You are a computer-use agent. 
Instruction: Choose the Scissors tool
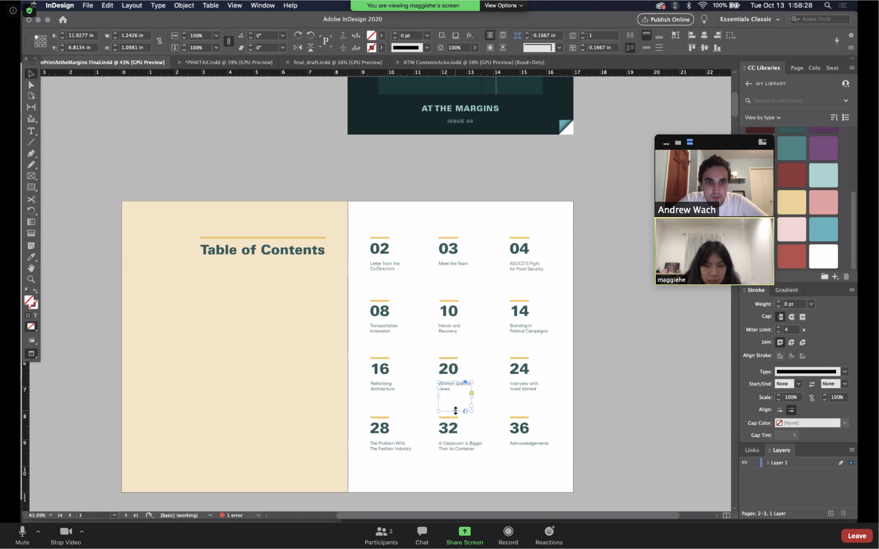tap(31, 200)
